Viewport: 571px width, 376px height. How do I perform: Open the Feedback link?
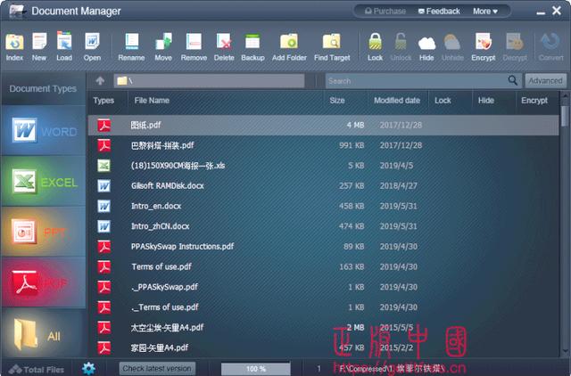[x=439, y=12]
